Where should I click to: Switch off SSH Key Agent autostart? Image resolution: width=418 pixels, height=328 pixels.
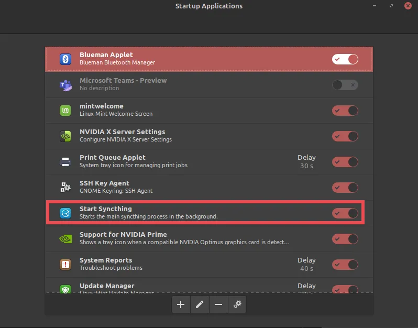pos(345,187)
